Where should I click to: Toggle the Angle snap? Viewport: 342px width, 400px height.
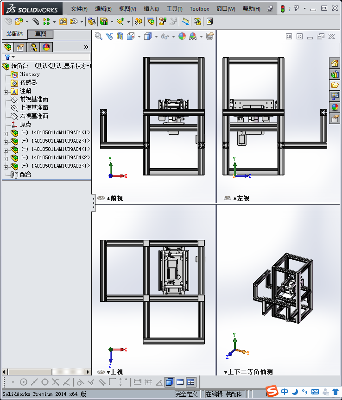159,382
